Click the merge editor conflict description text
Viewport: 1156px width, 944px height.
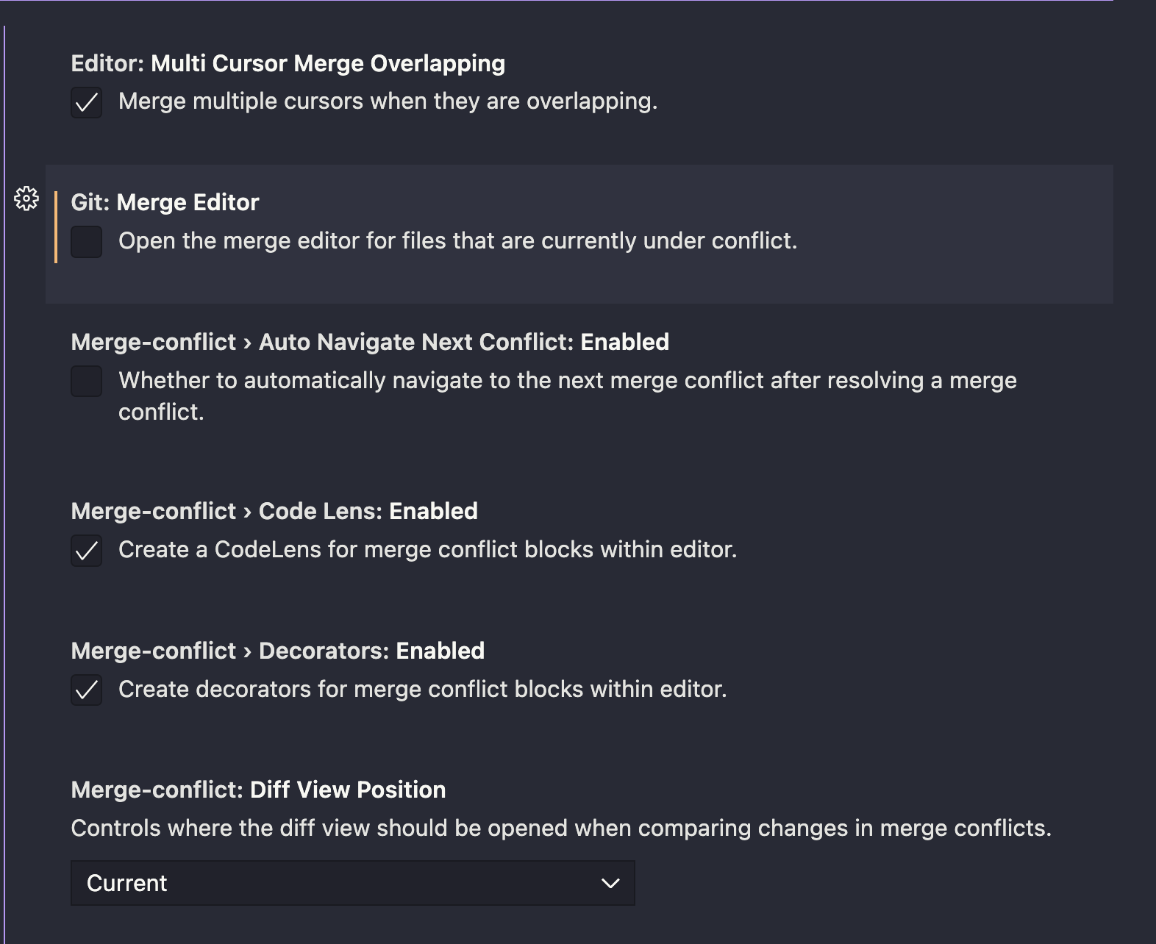[x=460, y=240]
